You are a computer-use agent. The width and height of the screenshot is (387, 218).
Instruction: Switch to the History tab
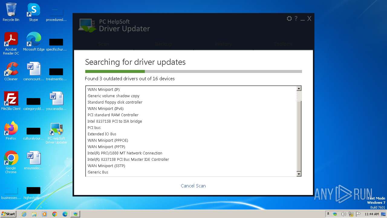click(223, 44)
